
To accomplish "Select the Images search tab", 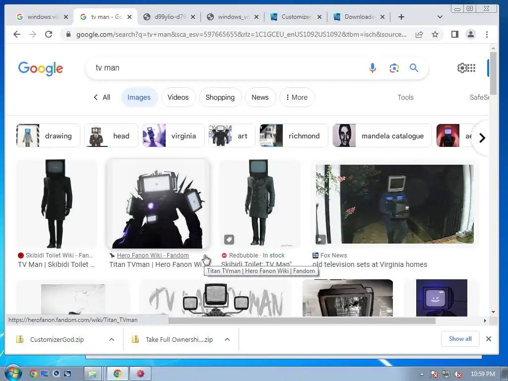I will click(139, 97).
